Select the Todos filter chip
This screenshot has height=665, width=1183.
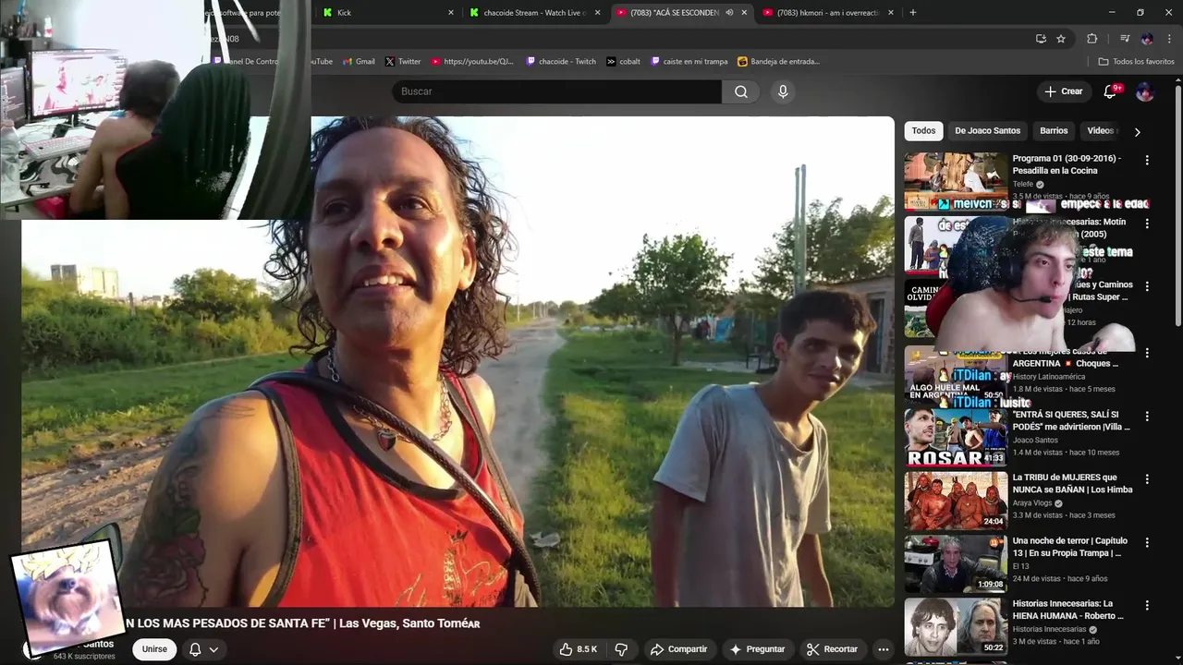point(923,131)
